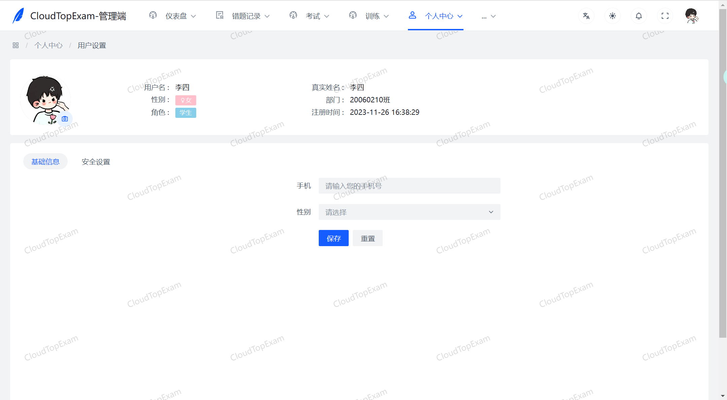Open the notification bell
This screenshot has width=727, height=400.
[x=638, y=15]
